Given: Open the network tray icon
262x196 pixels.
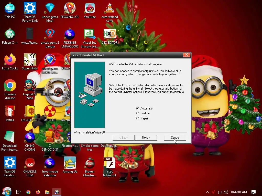Looking at the screenshot, I should pos(220,192).
